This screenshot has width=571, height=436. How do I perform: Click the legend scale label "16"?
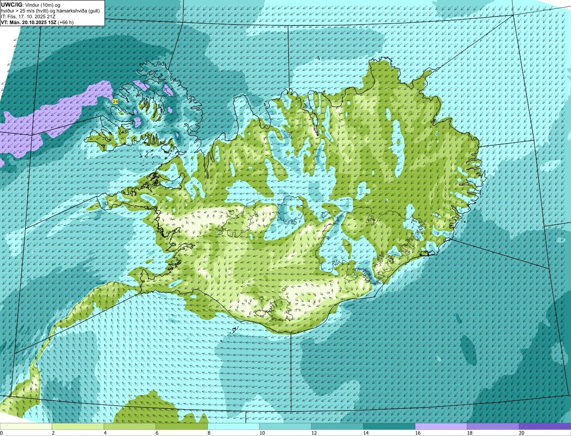pos(418,433)
